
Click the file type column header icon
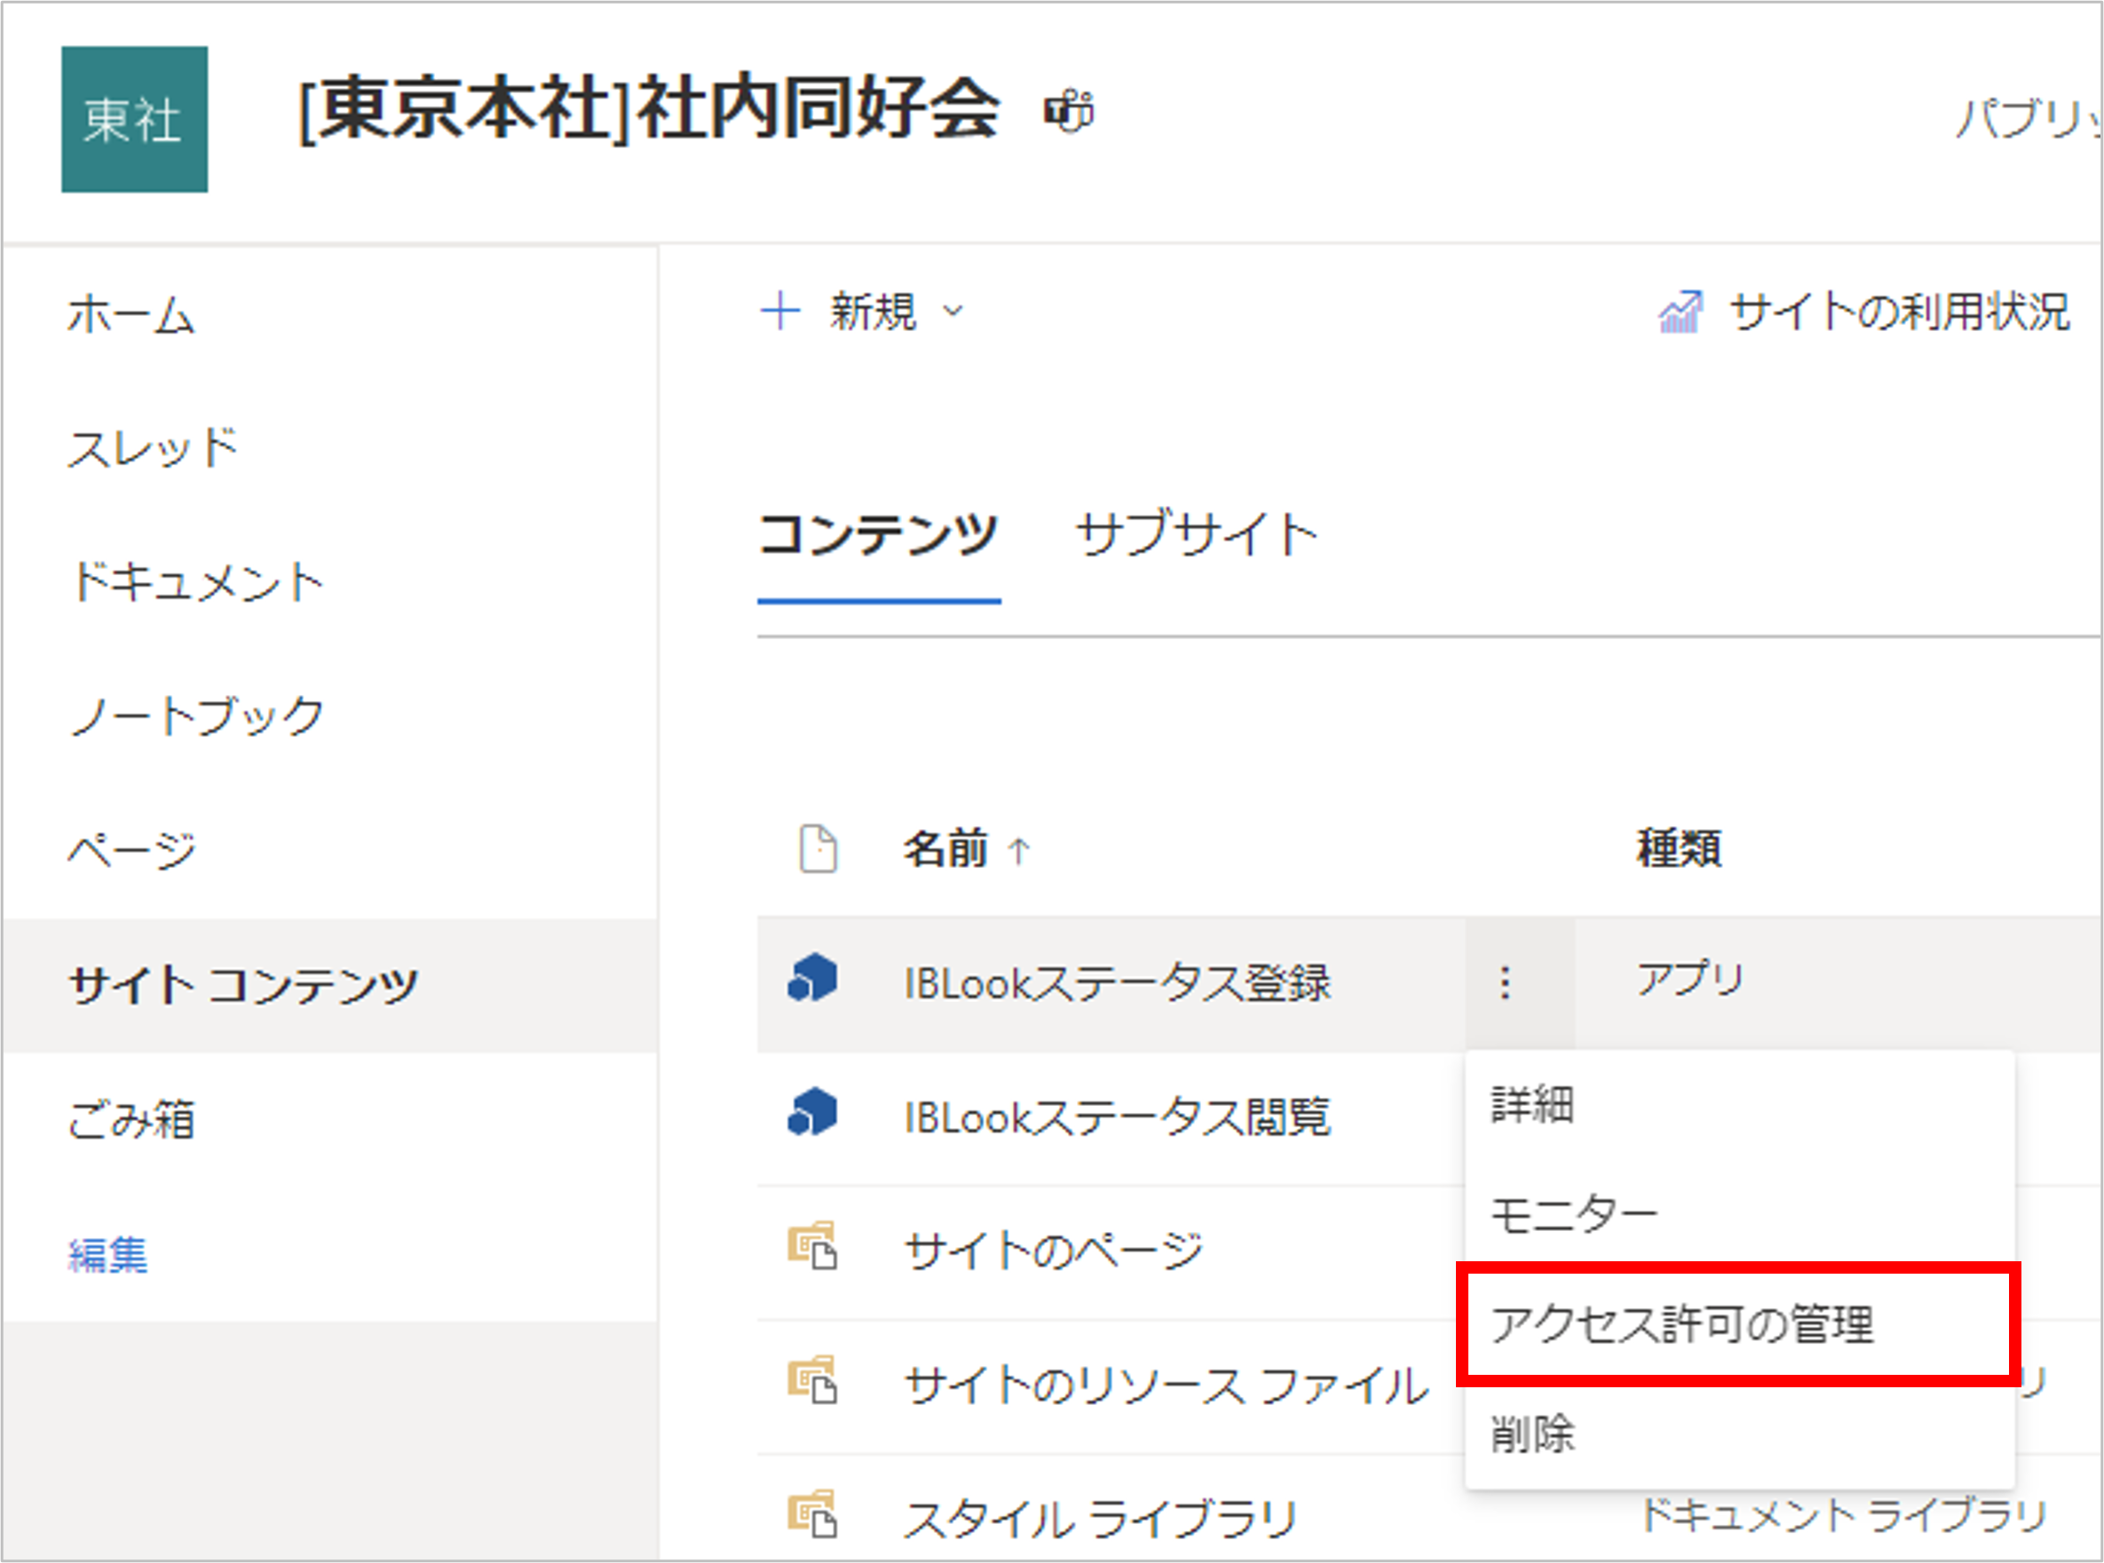coord(818,849)
